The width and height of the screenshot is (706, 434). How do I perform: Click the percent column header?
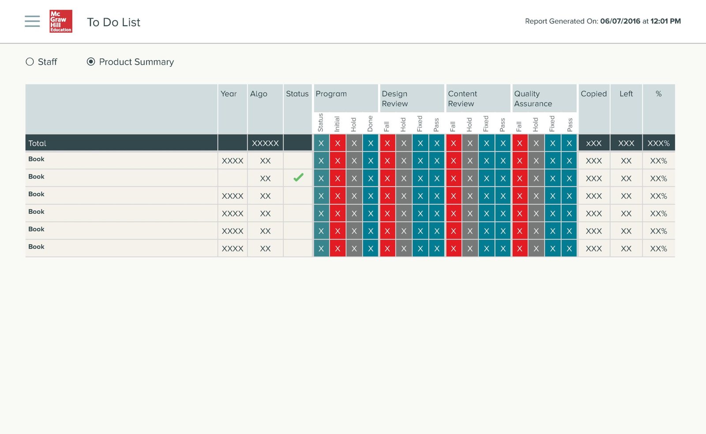[658, 94]
